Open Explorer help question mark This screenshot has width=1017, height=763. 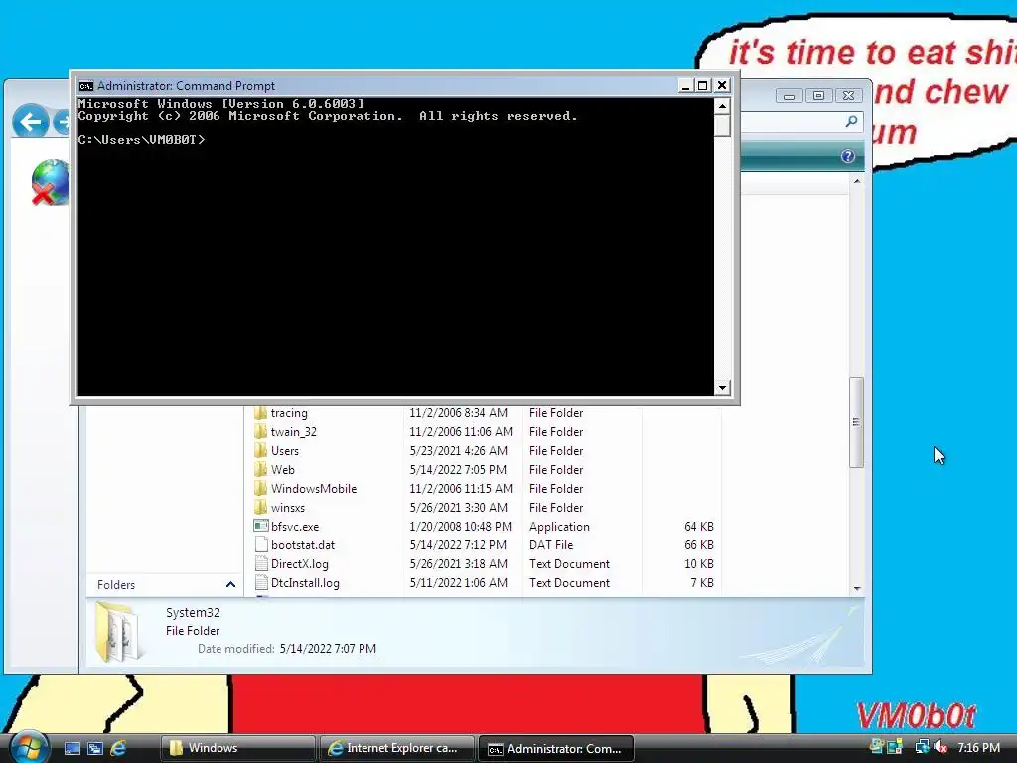coord(848,156)
